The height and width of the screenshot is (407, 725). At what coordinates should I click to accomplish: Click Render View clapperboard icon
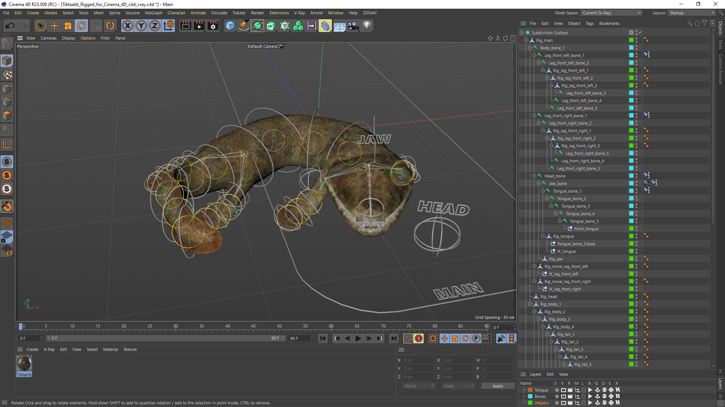coord(185,26)
